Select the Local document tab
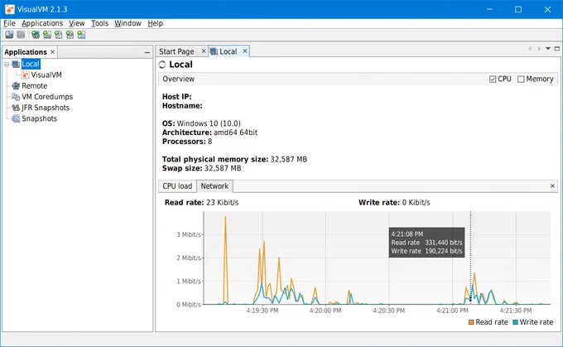This screenshot has height=347, width=563. (228, 51)
